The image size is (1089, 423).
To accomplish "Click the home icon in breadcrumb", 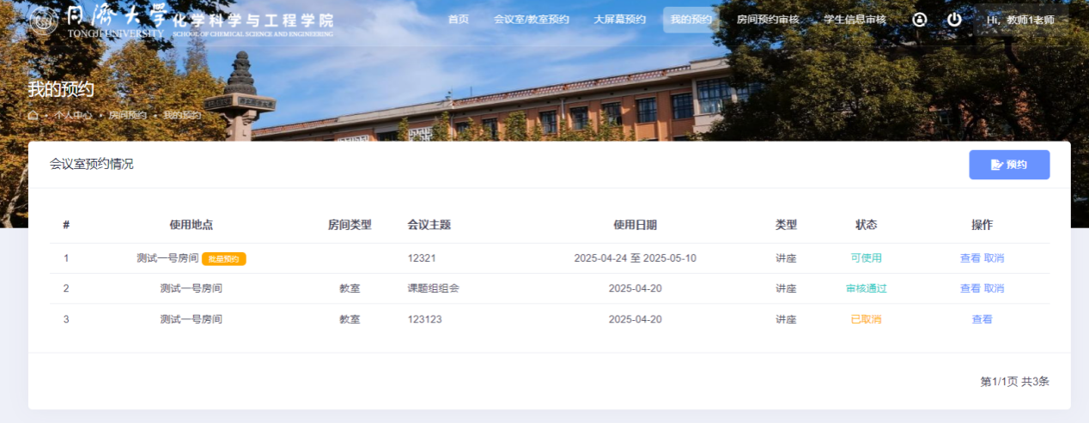I will 33,115.
